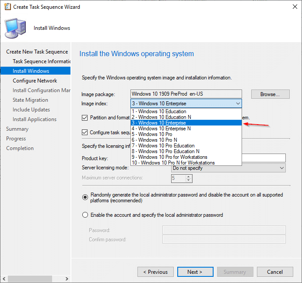302x283 pixels.
Task: Go to Create New Task Sequence step
Action: tap(37, 52)
